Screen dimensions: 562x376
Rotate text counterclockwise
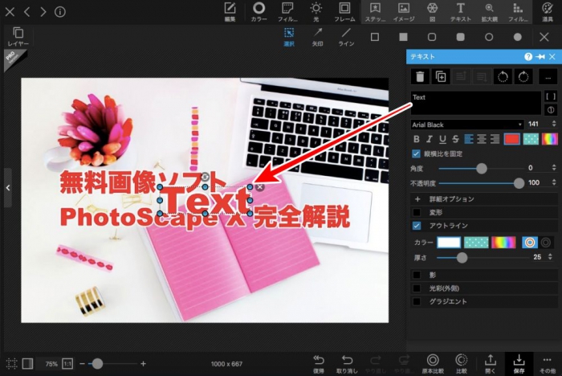point(503,76)
